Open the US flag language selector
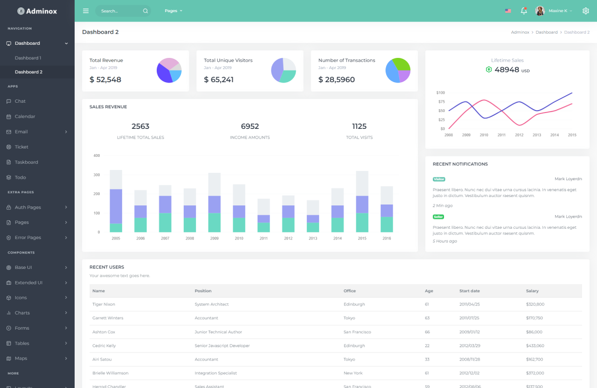The image size is (597, 388). (508, 11)
